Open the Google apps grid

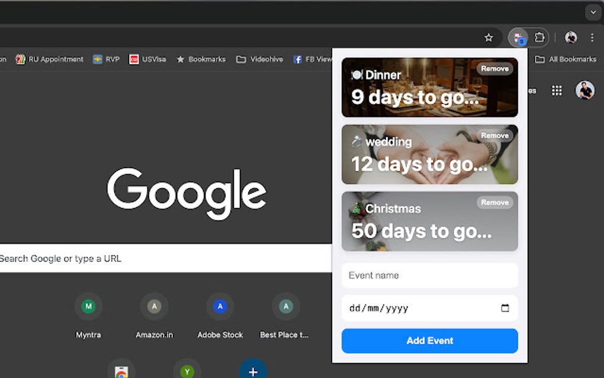pyautogui.click(x=556, y=90)
